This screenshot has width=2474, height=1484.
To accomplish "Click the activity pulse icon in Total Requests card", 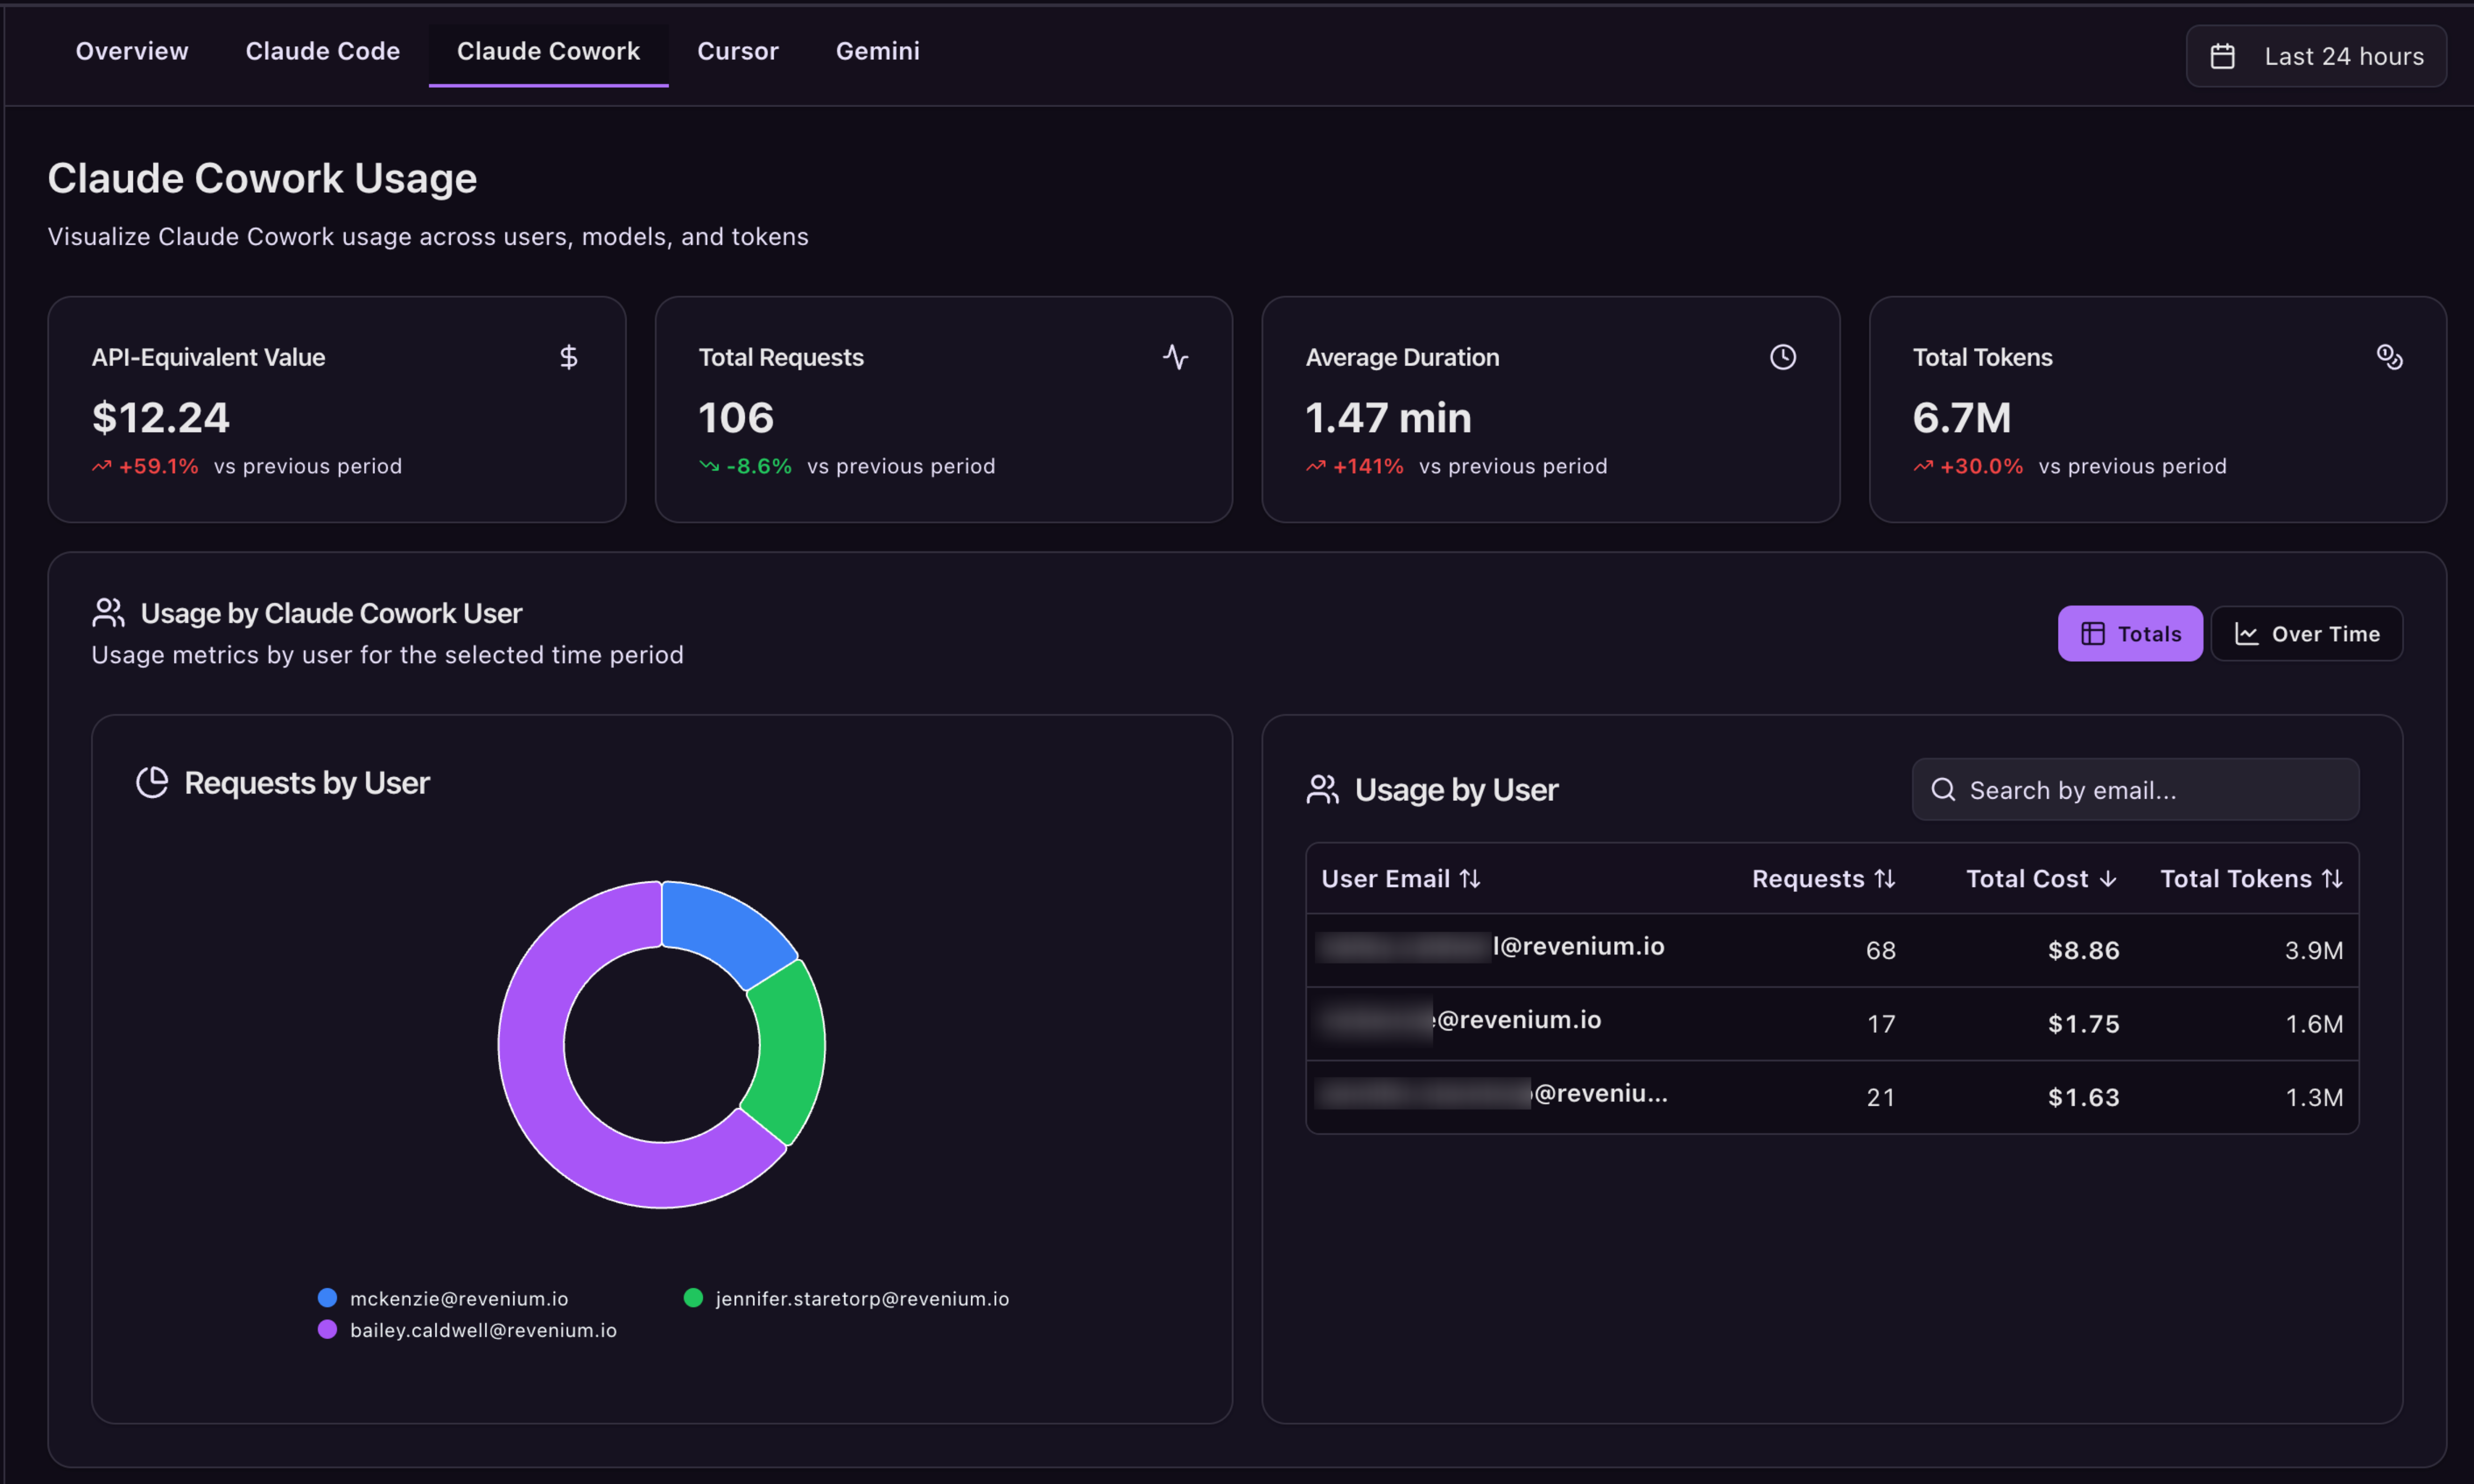I will 1175,357.
